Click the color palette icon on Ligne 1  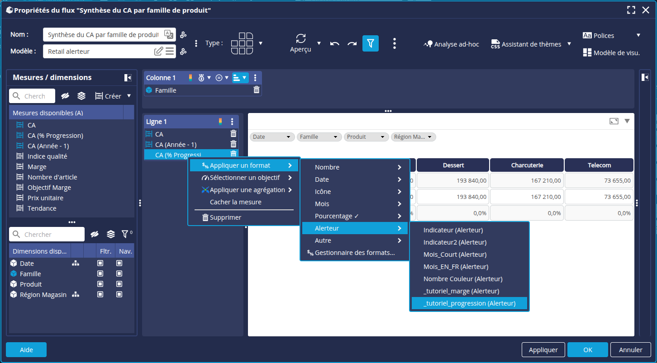click(220, 121)
